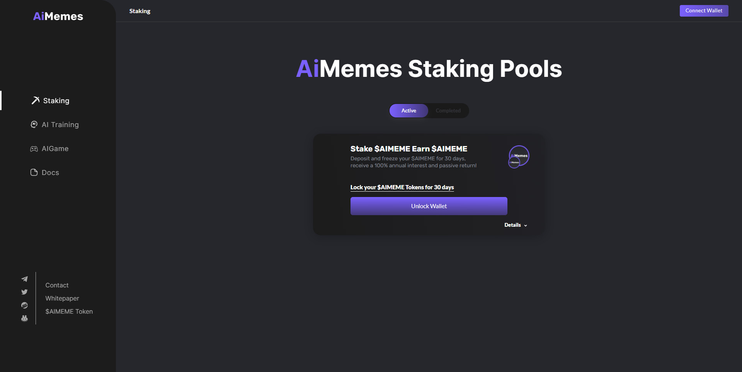This screenshot has width=742, height=372.
Task: Go to AI Training in sidebar menu
Action: [60, 125]
